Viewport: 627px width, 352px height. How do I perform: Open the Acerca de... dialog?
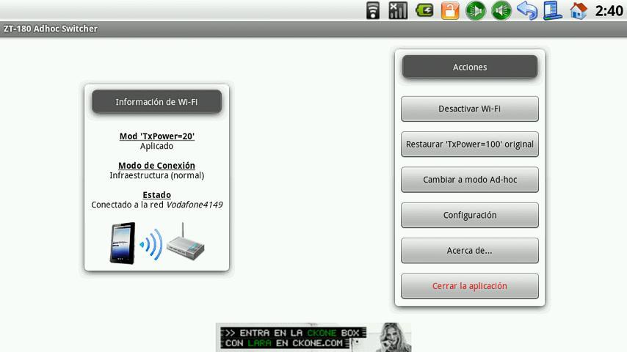pos(470,250)
